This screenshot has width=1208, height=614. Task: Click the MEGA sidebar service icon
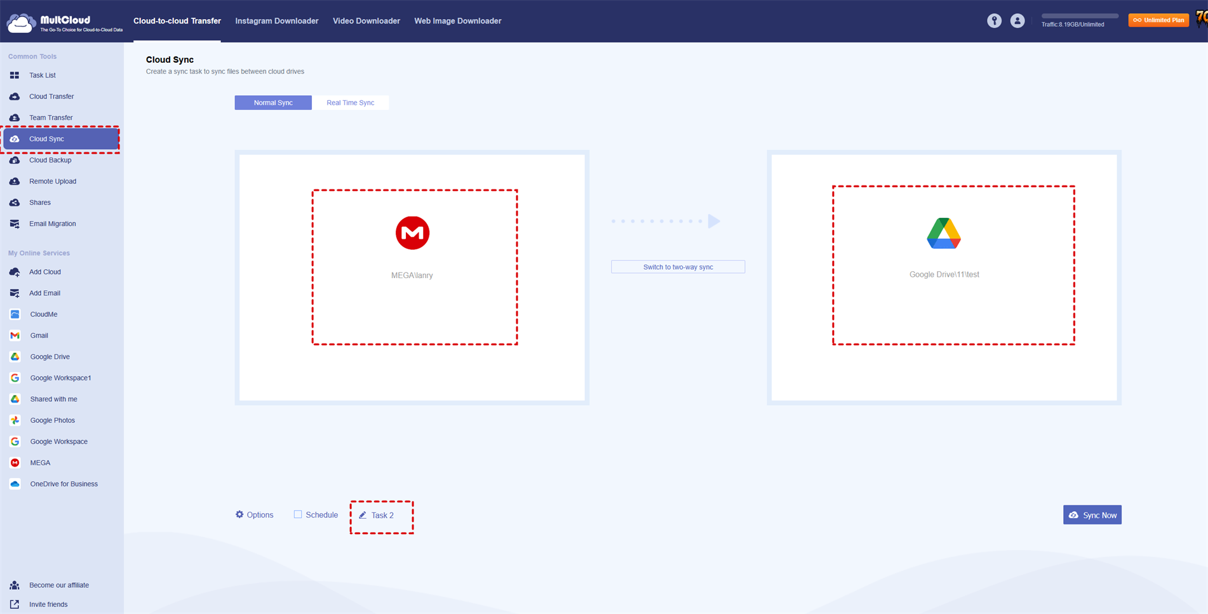(x=15, y=463)
